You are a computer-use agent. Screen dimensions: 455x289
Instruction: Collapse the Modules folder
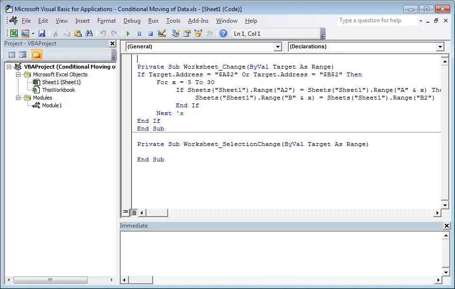point(18,98)
